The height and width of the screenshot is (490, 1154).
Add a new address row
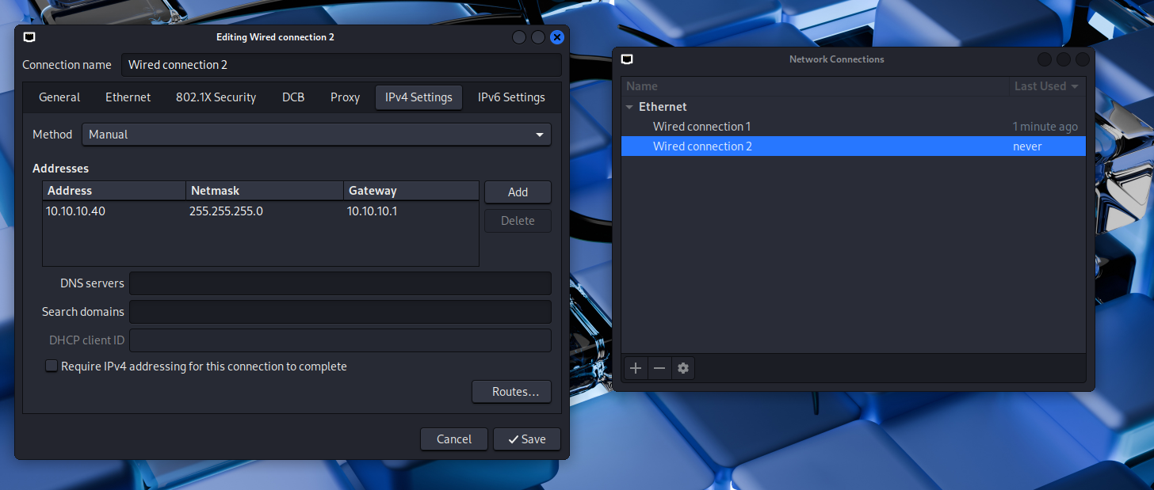518,192
